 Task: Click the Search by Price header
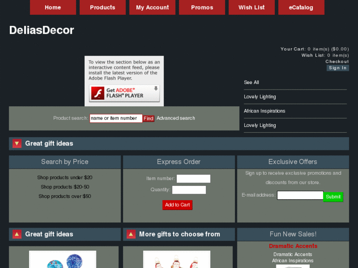coord(65,162)
